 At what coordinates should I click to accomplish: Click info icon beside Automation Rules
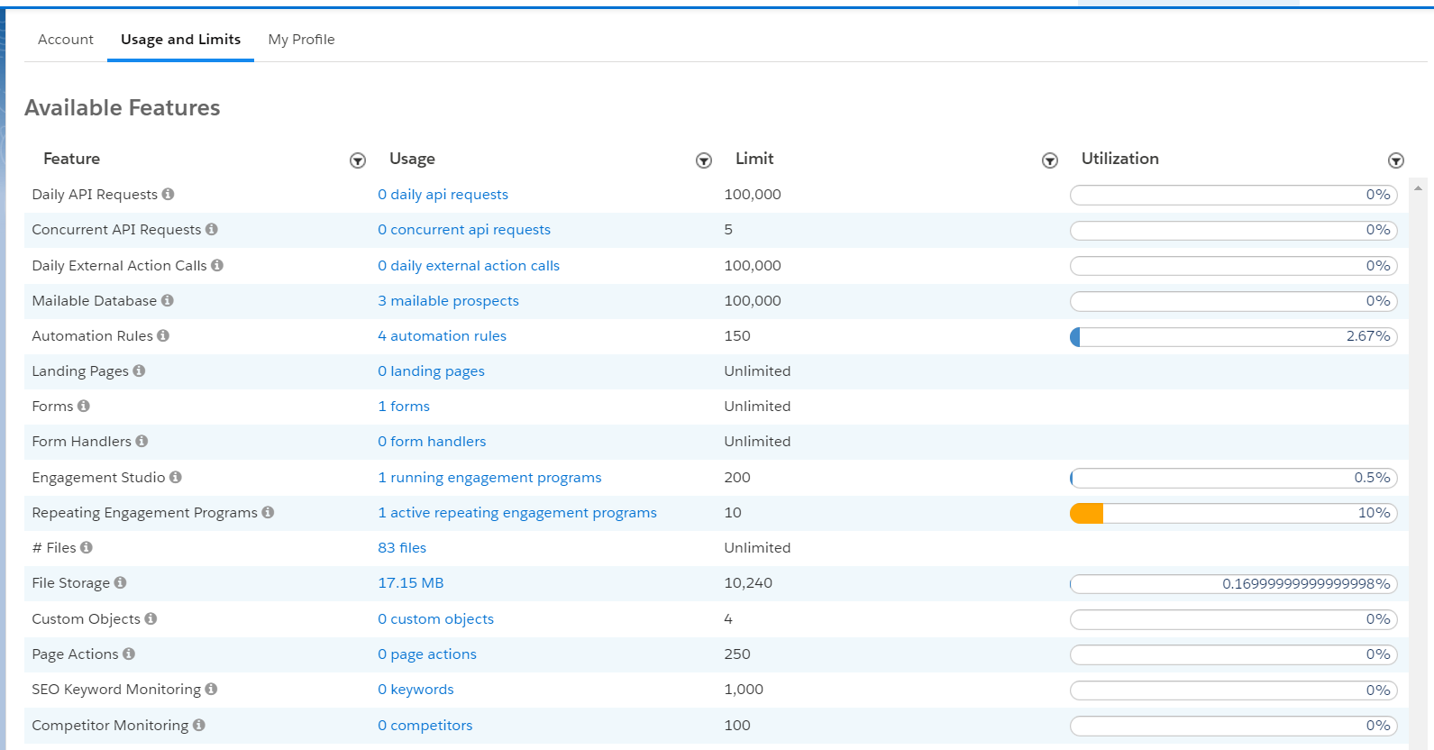163,335
